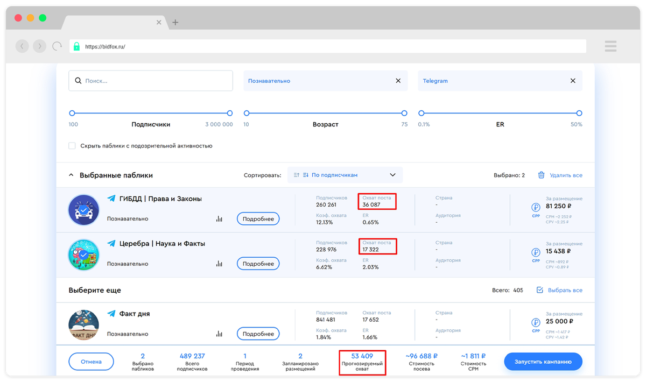The image size is (646, 382).
Task: Click the 489 237 Всего подписчиков value
Action: pyautogui.click(x=192, y=356)
